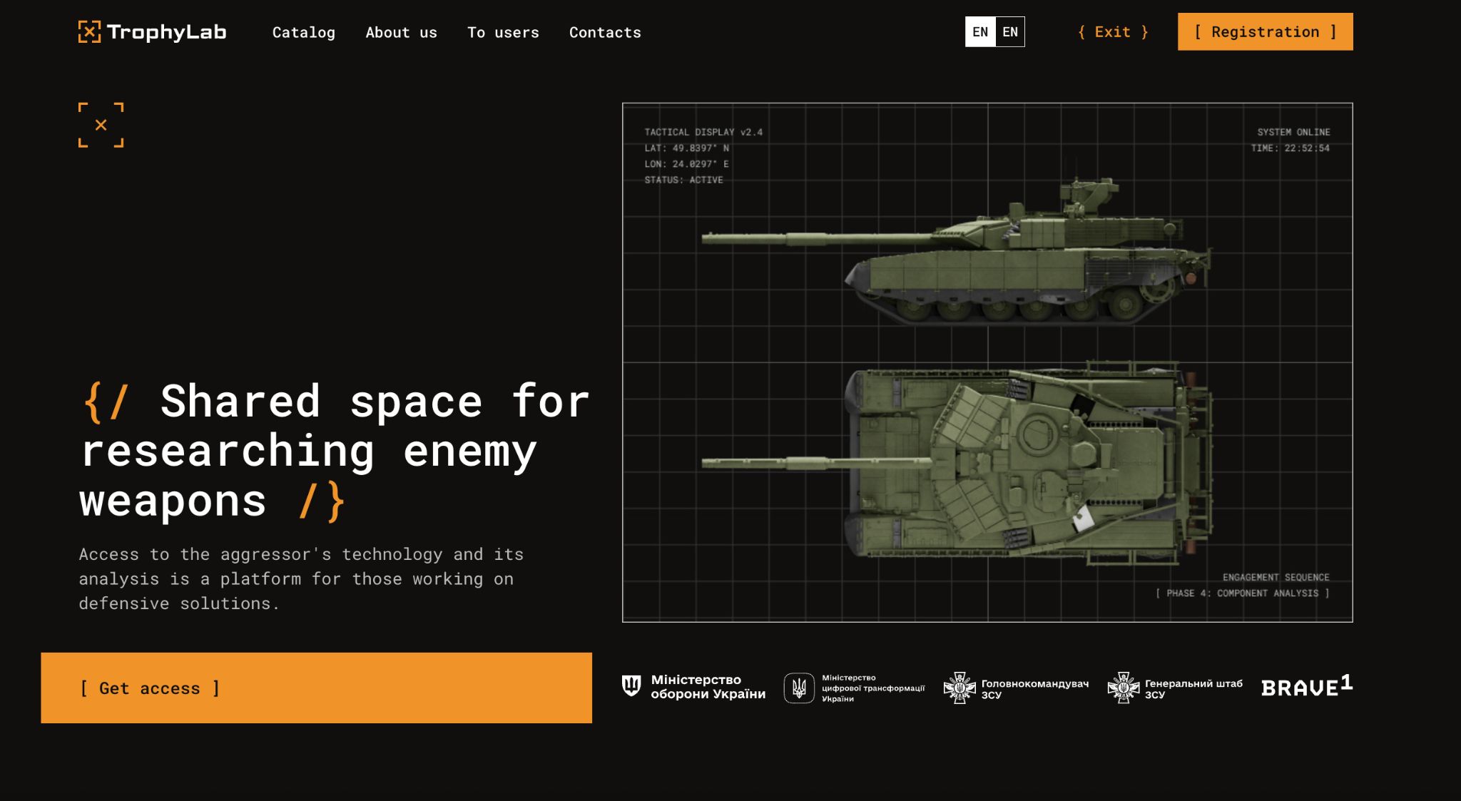Click PHASE 4: COMPONENT ANALYSIS text
This screenshot has width=1461, height=801.
point(1242,593)
